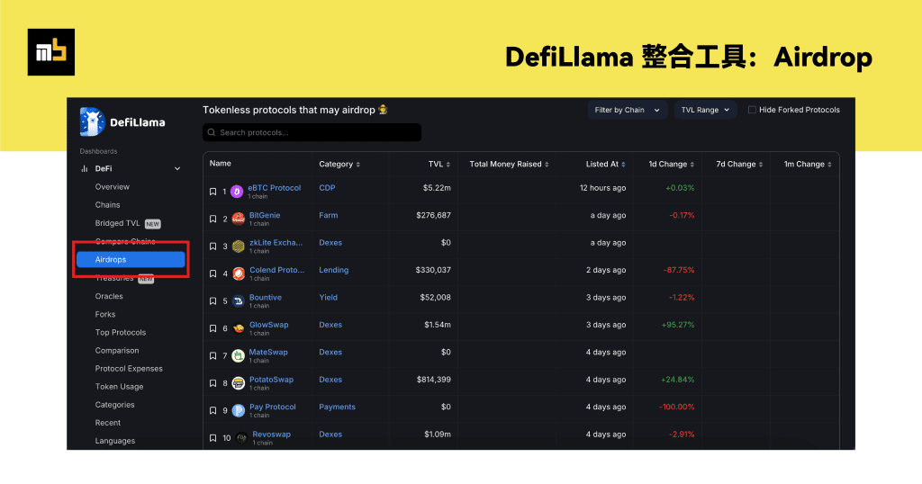Open the Lending category link
This screenshot has height=484, width=922.
333,270
